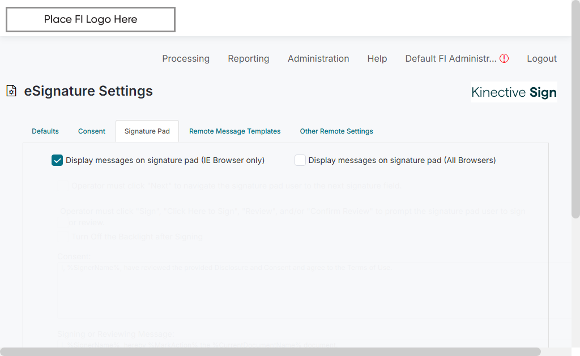Enable Display messages on signature pad (All Browsers)

point(300,160)
